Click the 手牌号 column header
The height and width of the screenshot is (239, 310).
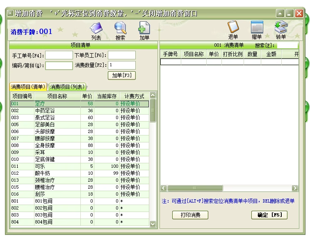pos(171,54)
